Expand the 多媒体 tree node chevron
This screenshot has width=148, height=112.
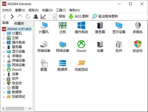pos(4,56)
